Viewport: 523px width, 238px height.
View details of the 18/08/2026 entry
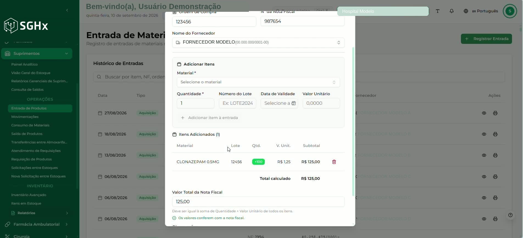coord(484,134)
